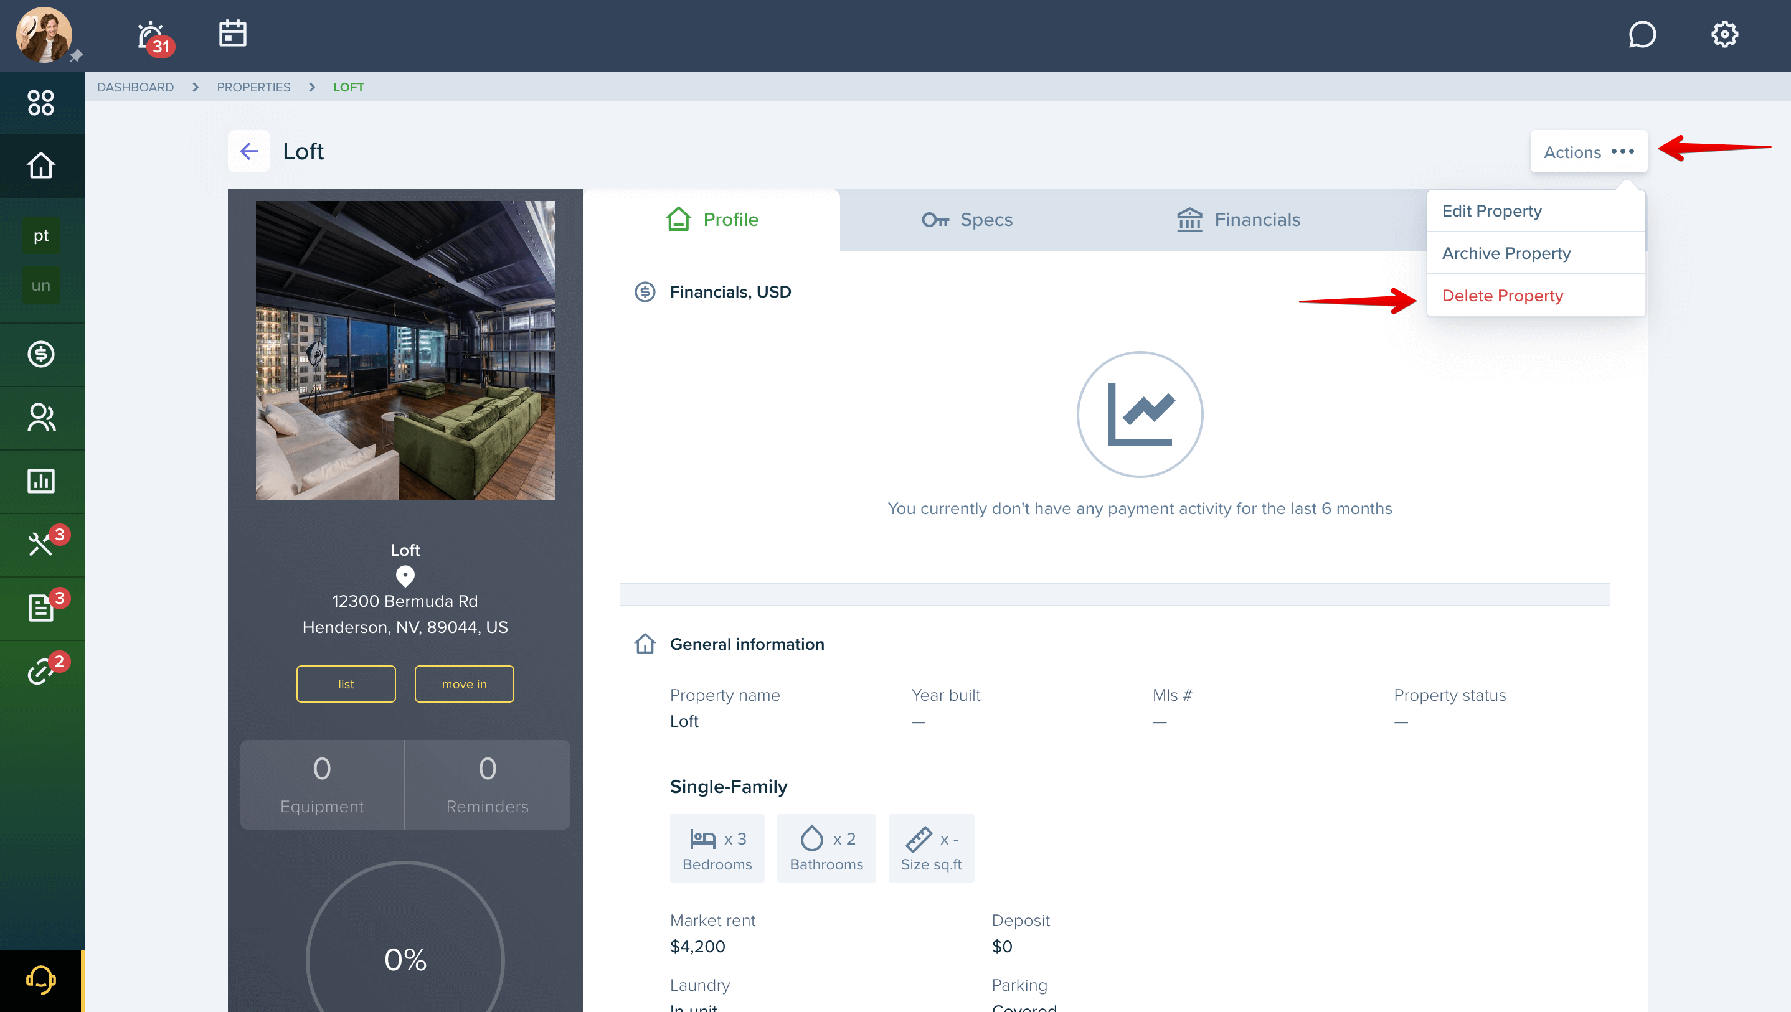The image size is (1791, 1012).
Task: Choose Edit Property from Actions menu
Action: (1536, 210)
